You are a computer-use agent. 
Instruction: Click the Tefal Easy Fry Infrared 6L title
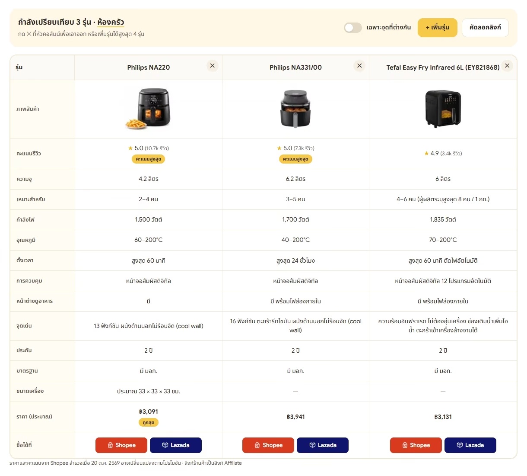443,68
